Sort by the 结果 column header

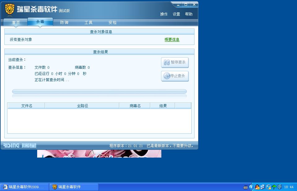[x=163, y=106]
